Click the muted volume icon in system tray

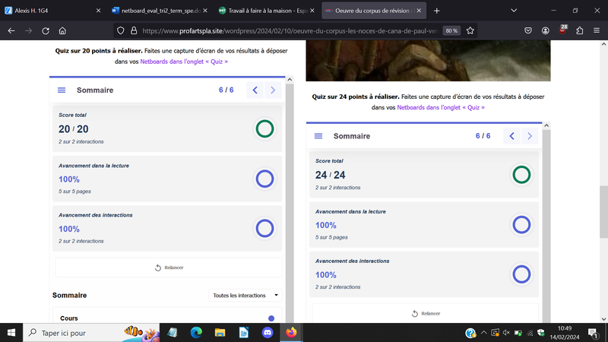[506, 332]
